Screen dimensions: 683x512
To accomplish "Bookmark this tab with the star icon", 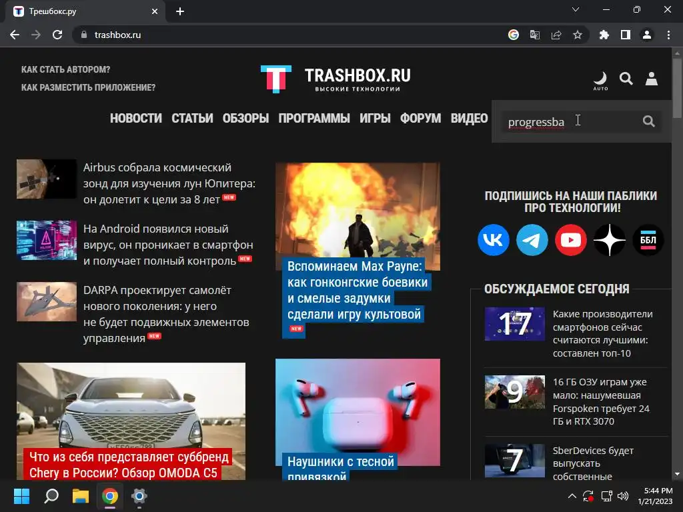I will pos(578,35).
